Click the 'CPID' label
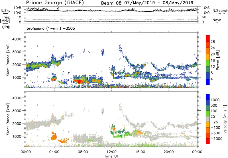The width and height of the screenshot is (228, 158). click(6, 27)
